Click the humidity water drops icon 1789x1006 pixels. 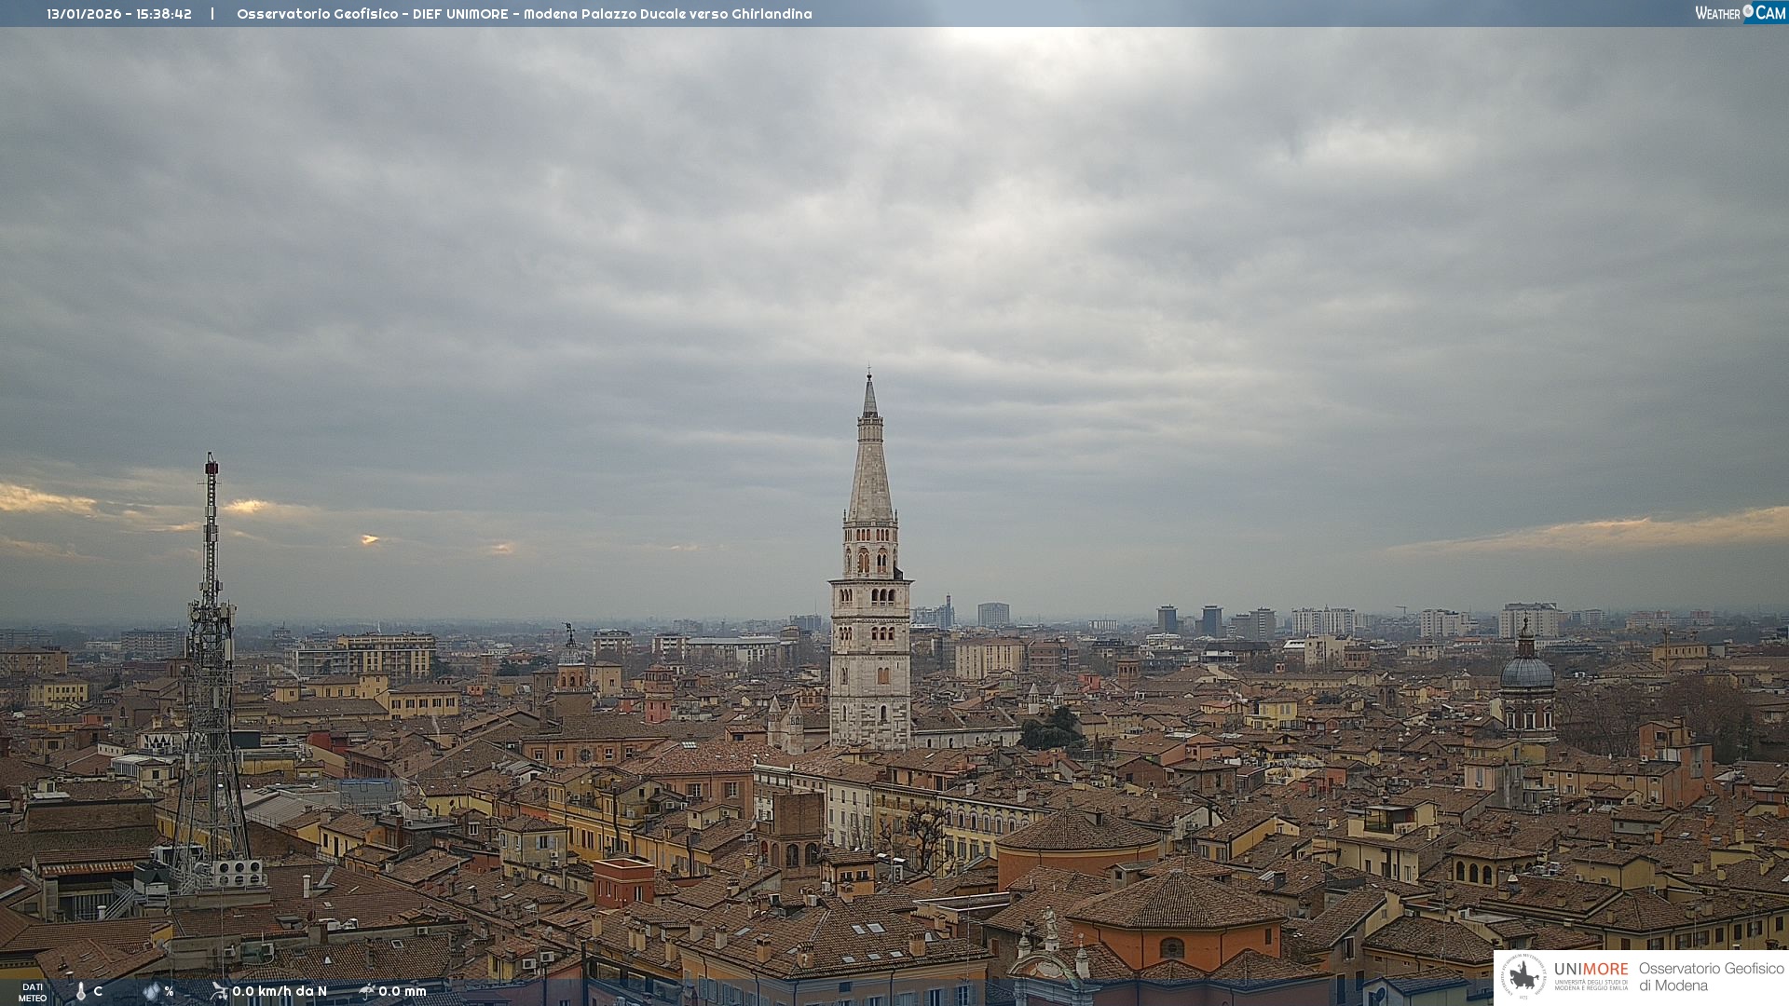pos(151,991)
